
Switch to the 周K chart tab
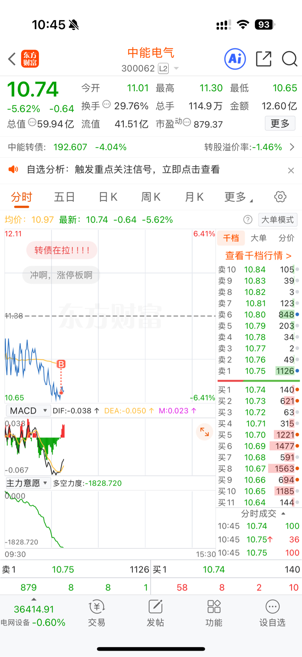click(151, 197)
